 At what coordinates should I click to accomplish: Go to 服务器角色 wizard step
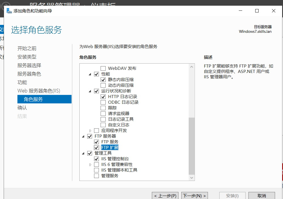(29, 74)
